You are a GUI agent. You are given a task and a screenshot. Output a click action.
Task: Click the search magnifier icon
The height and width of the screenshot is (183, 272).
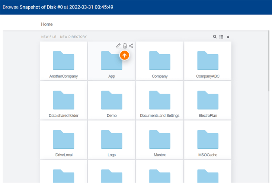[x=215, y=37]
